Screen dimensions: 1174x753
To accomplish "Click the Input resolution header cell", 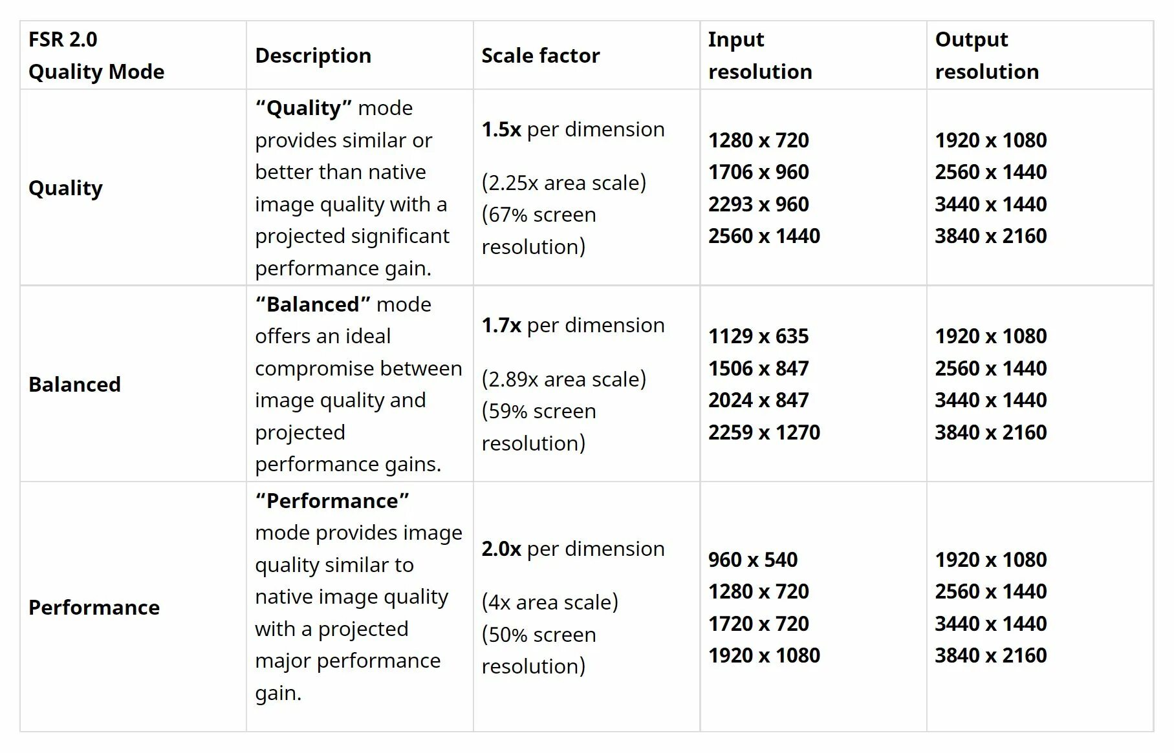I will (759, 56).
